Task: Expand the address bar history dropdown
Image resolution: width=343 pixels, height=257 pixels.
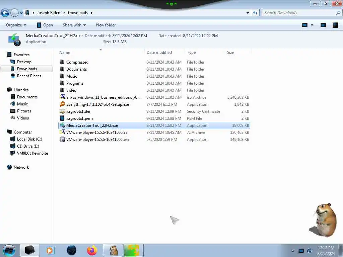Action: pyautogui.click(x=248, y=13)
